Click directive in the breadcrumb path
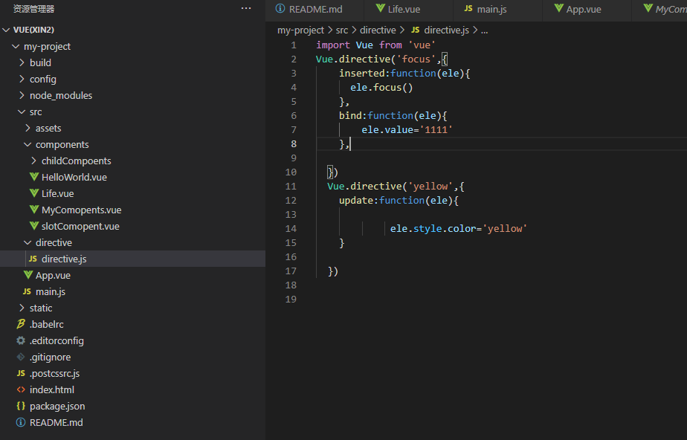The width and height of the screenshot is (687, 440). [x=378, y=30]
